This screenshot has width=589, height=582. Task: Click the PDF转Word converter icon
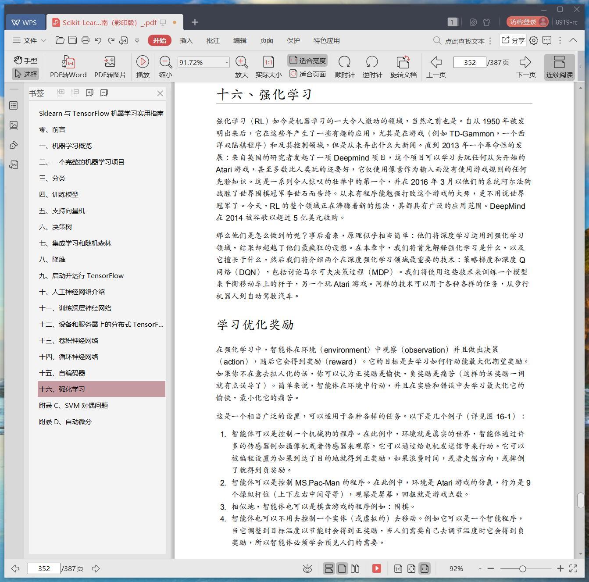[68, 62]
